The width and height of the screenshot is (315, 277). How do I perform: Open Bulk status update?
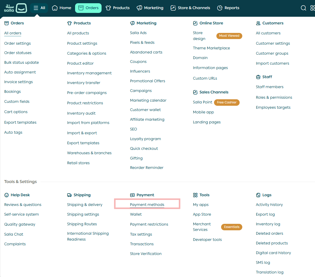coord(21,62)
